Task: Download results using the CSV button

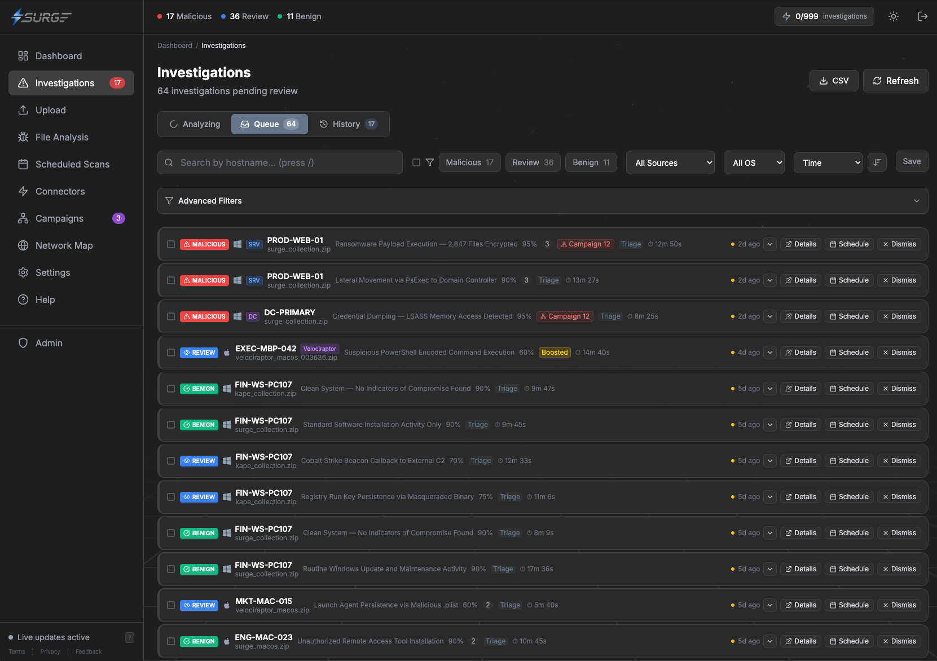Action: tap(834, 81)
